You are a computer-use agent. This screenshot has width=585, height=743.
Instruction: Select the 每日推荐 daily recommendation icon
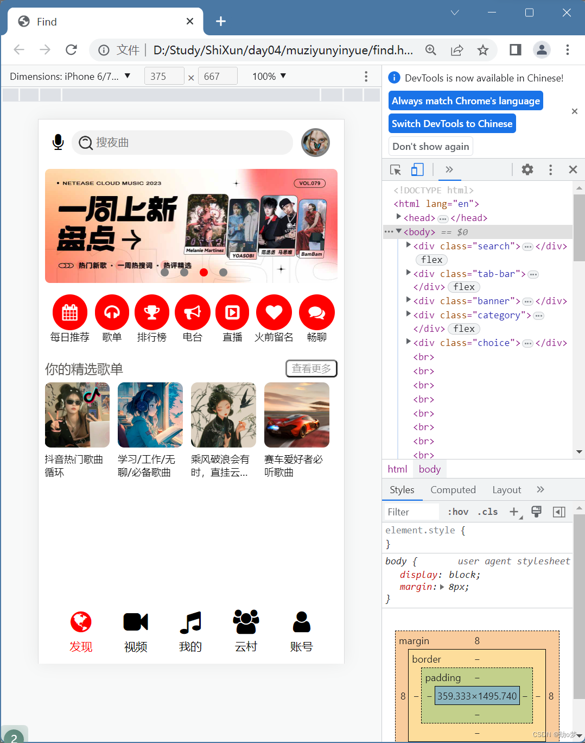coord(69,312)
